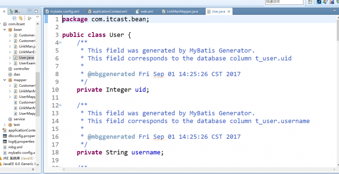Close the User.java editor tab
Screen dimensions: 339x174
pos(229,11)
